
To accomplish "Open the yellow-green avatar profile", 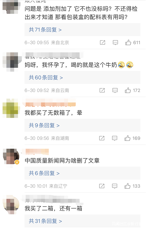I will tap(11, 108).
